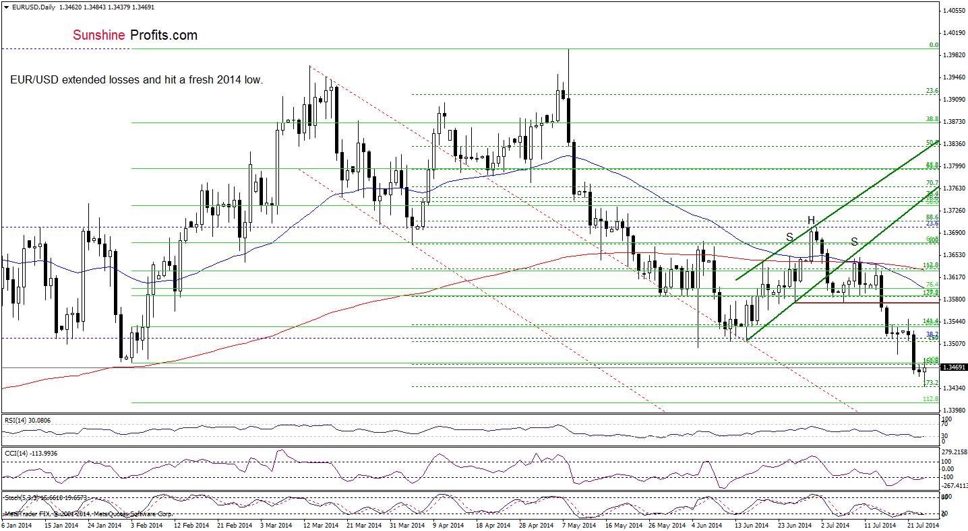
Task: Click the 1.39460 price axis label
Action: 954,77
